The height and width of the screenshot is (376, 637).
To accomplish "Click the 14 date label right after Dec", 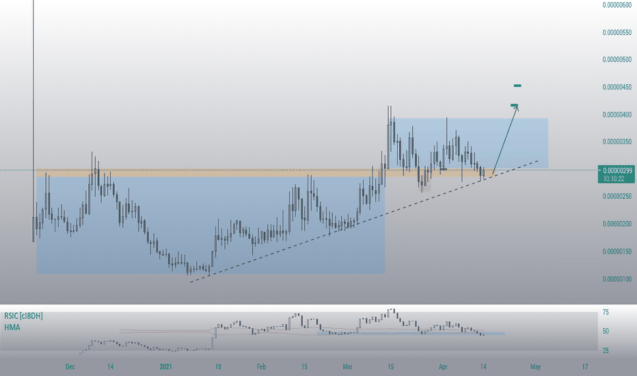I will [111, 366].
